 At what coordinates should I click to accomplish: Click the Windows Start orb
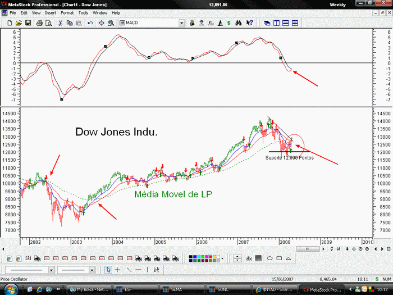click(x=11, y=290)
